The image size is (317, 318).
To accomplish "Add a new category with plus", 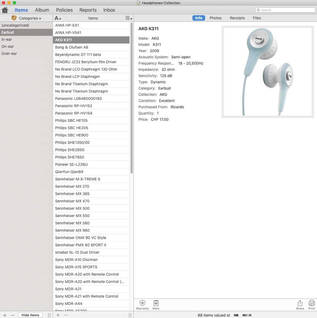I will tap(5, 315).
